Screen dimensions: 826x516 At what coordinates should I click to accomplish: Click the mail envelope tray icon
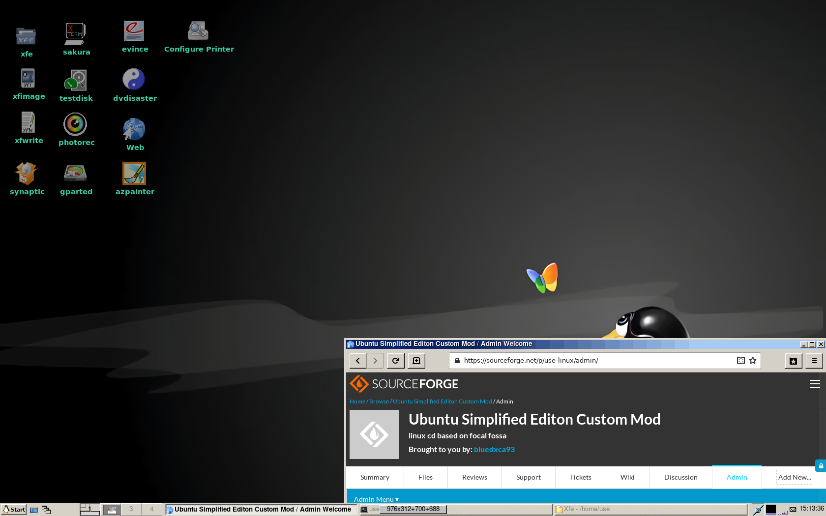793,510
